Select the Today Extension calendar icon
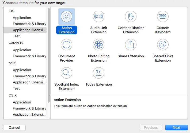 (x=98, y=73)
